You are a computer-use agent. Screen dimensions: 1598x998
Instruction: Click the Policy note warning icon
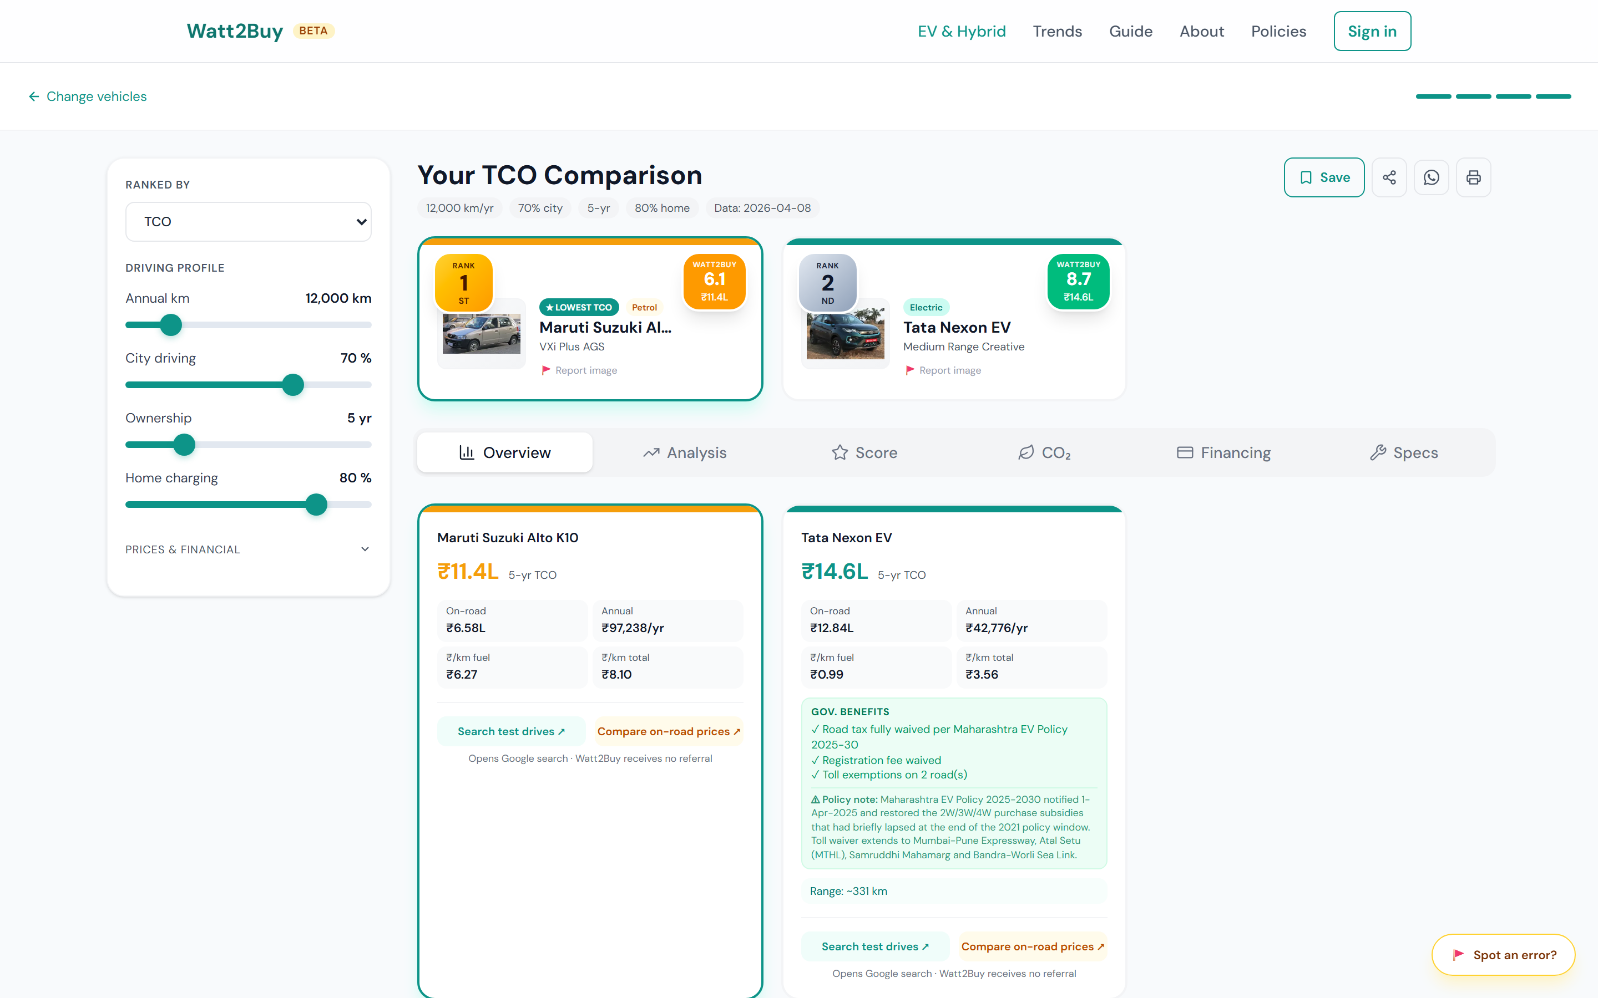(x=816, y=800)
